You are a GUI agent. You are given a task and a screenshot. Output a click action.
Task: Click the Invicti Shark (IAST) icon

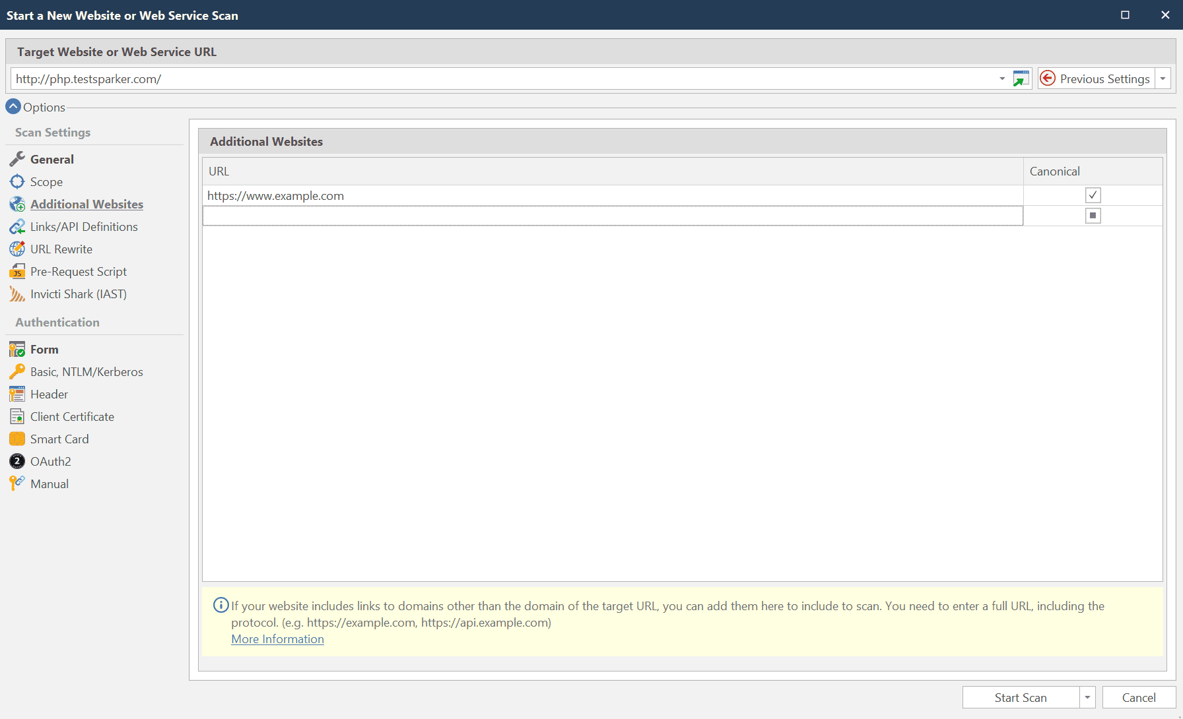(x=17, y=294)
